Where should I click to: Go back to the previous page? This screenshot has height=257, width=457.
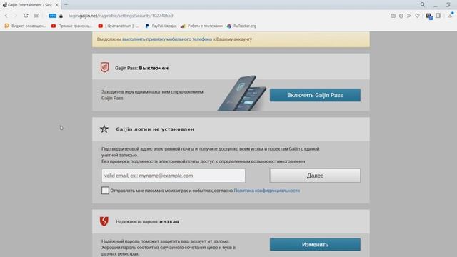coord(6,16)
